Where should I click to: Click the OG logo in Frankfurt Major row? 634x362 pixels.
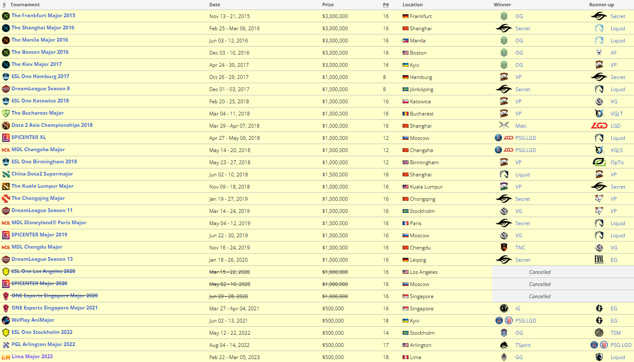tap(504, 16)
